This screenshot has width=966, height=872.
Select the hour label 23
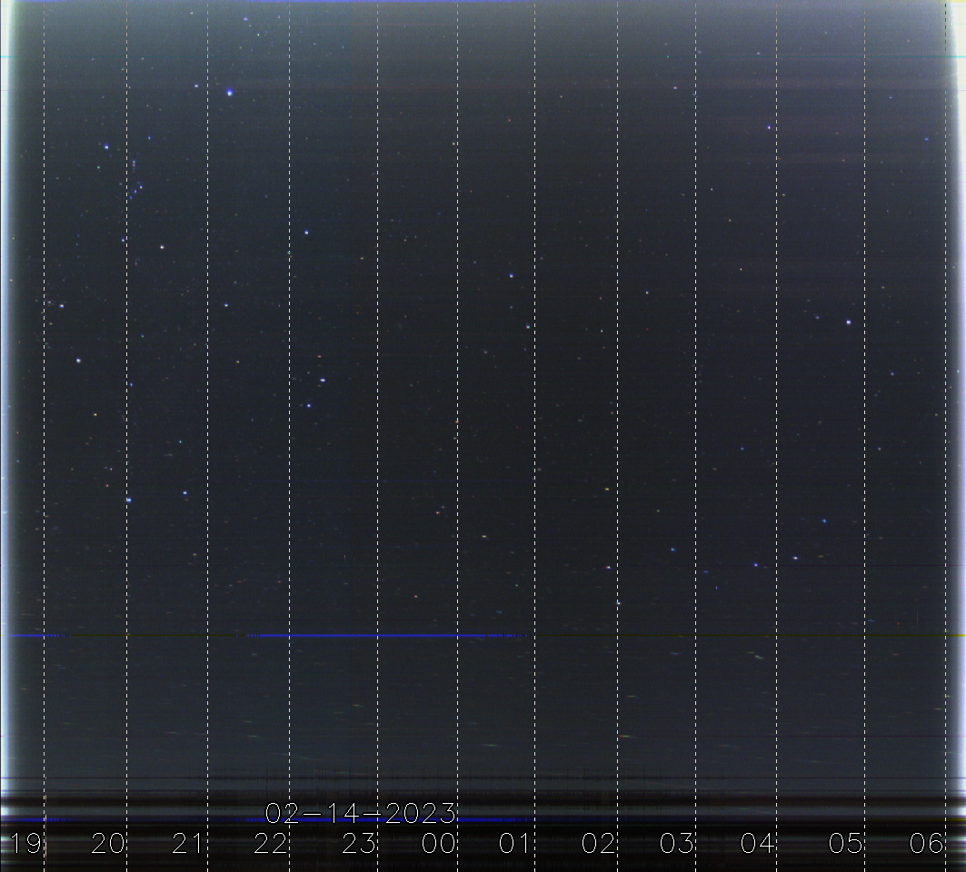coord(359,843)
